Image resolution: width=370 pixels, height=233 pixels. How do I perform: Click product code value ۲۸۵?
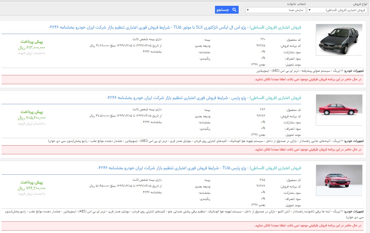click(x=263, y=180)
